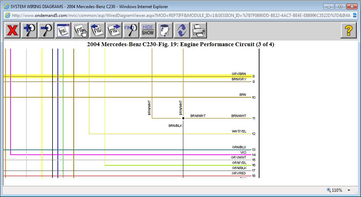Screen dimensions: 361x197
Task: Select the figure hand pan tool
Action: (80, 30)
